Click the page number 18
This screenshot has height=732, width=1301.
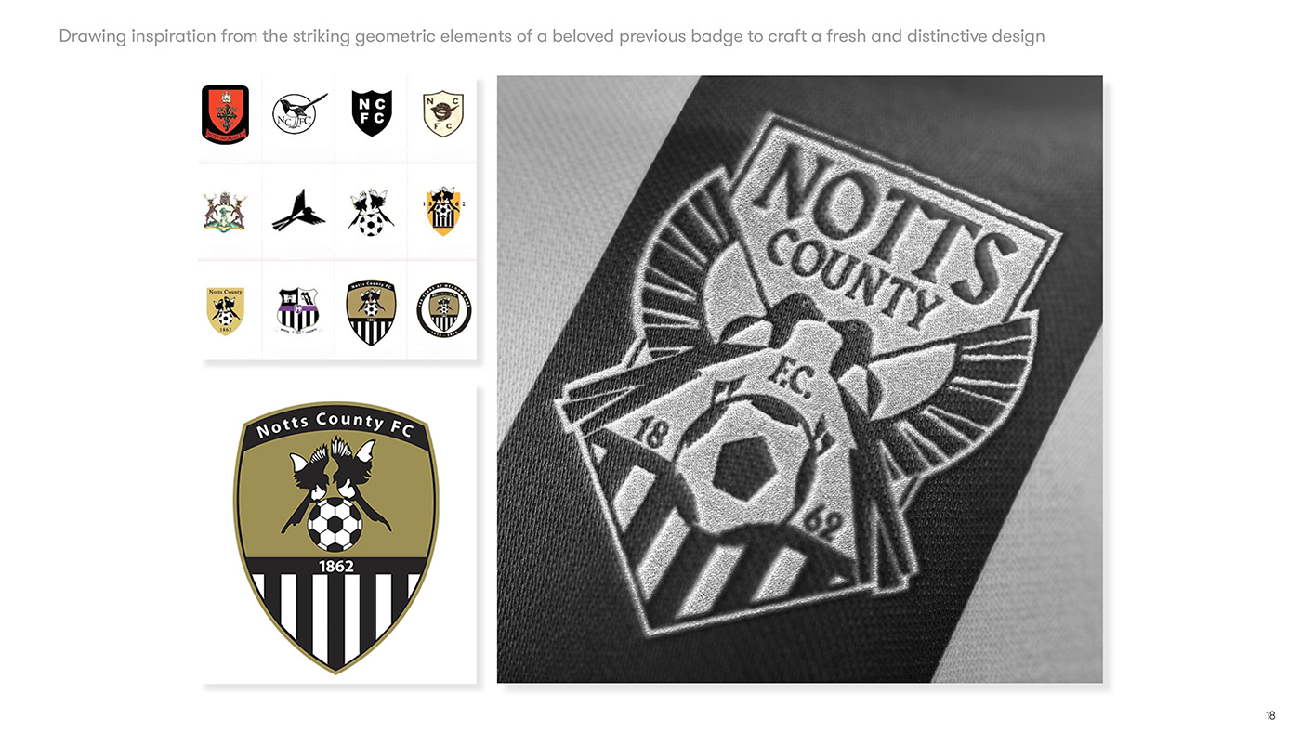pyautogui.click(x=1270, y=715)
